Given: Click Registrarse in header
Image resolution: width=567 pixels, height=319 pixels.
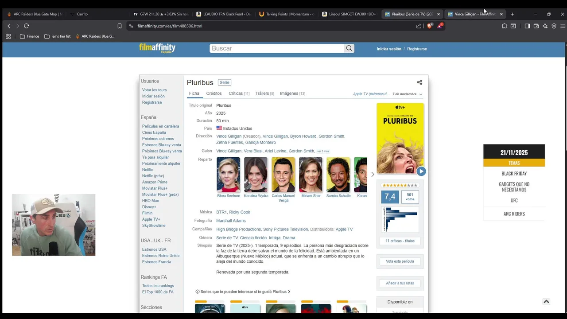Looking at the screenshot, I should (x=417, y=49).
